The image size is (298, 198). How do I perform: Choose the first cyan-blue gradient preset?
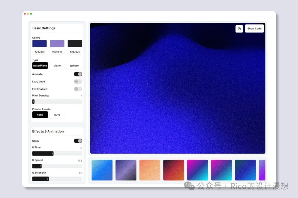point(102,170)
